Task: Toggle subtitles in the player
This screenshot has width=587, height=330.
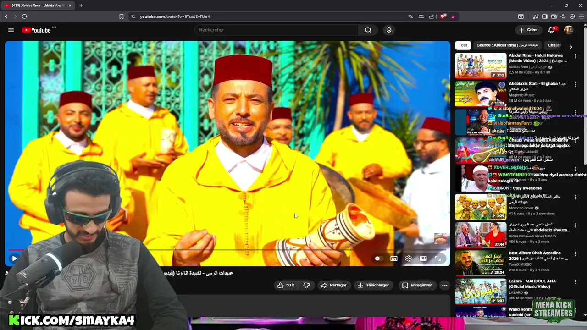Action: pos(394,258)
